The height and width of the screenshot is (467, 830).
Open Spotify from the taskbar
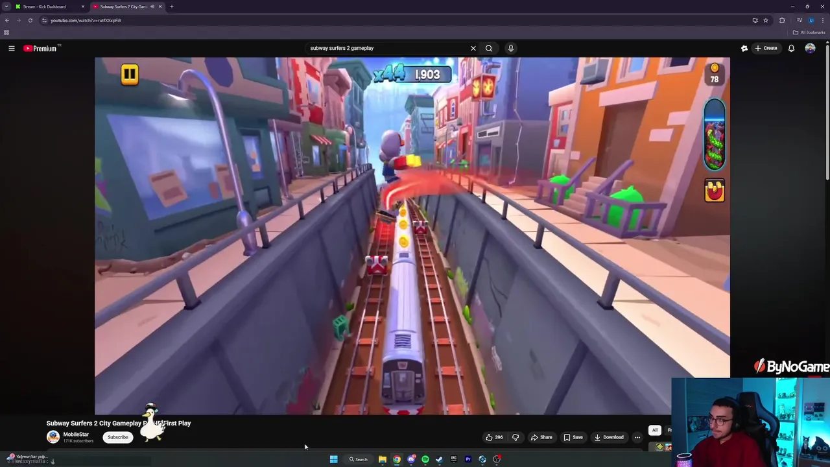pyautogui.click(x=425, y=459)
